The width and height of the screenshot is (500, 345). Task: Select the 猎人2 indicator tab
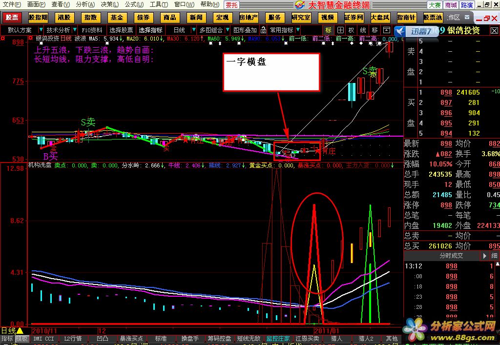366,338
